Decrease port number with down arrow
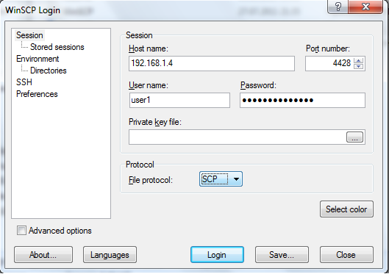The image size is (389, 274). (359, 67)
